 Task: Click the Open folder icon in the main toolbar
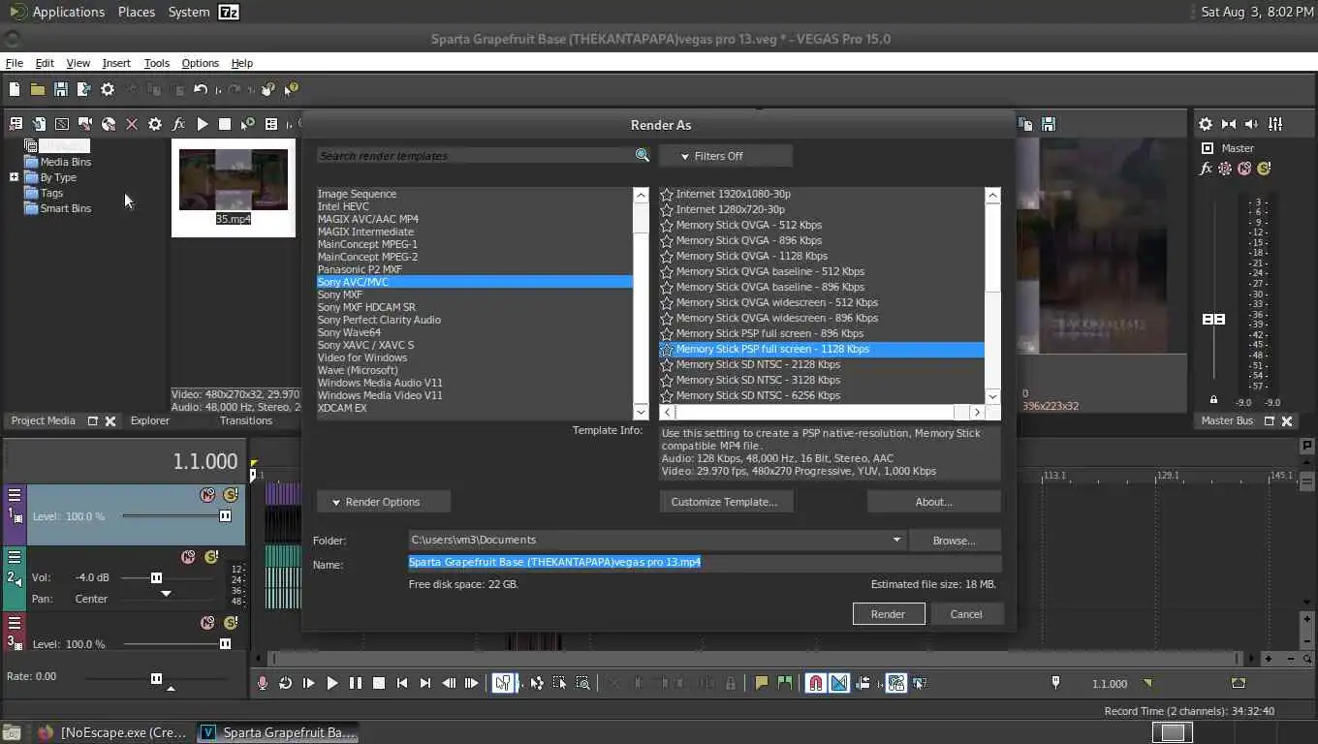37,89
